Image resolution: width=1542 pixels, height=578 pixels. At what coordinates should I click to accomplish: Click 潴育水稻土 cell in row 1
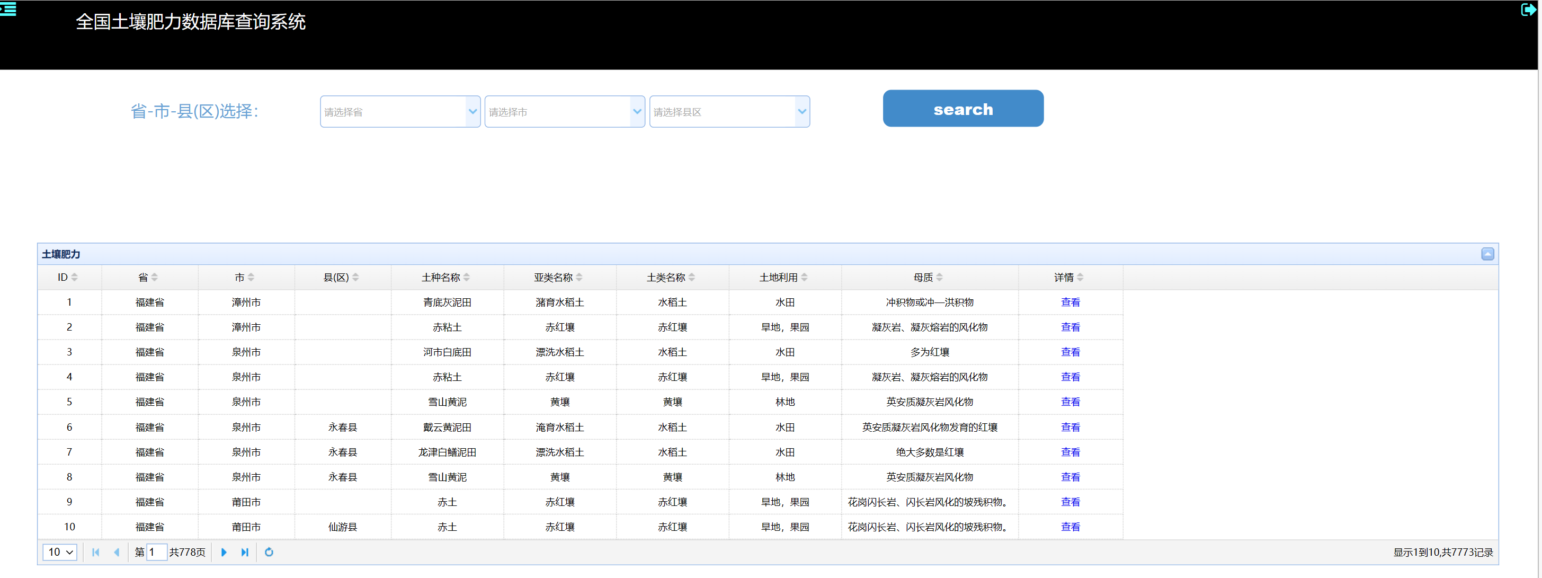[x=560, y=303]
